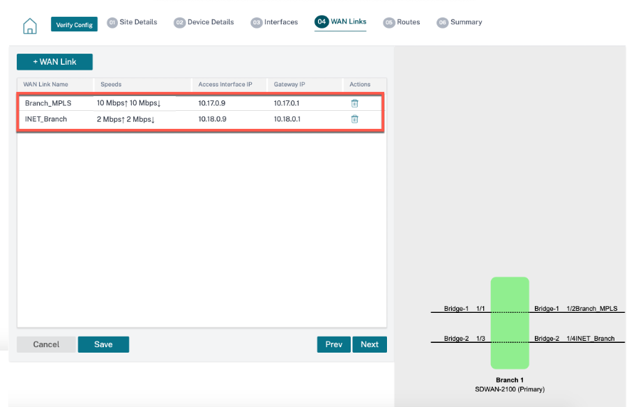The height and width of the screenshot is (407, 629).
Task: Click the 10 Mbps speeds cell
Action: pyautogui.click(x=129, y=103)
